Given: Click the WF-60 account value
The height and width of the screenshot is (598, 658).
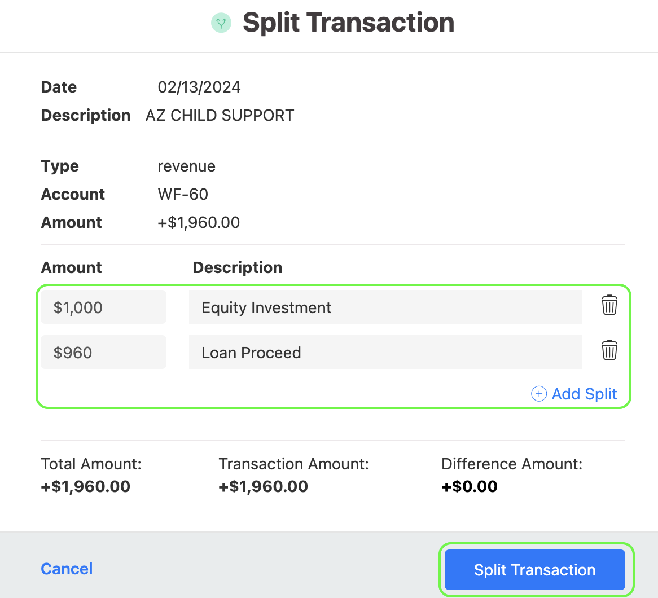Looking at the screenshot, I should coord(183,194).
